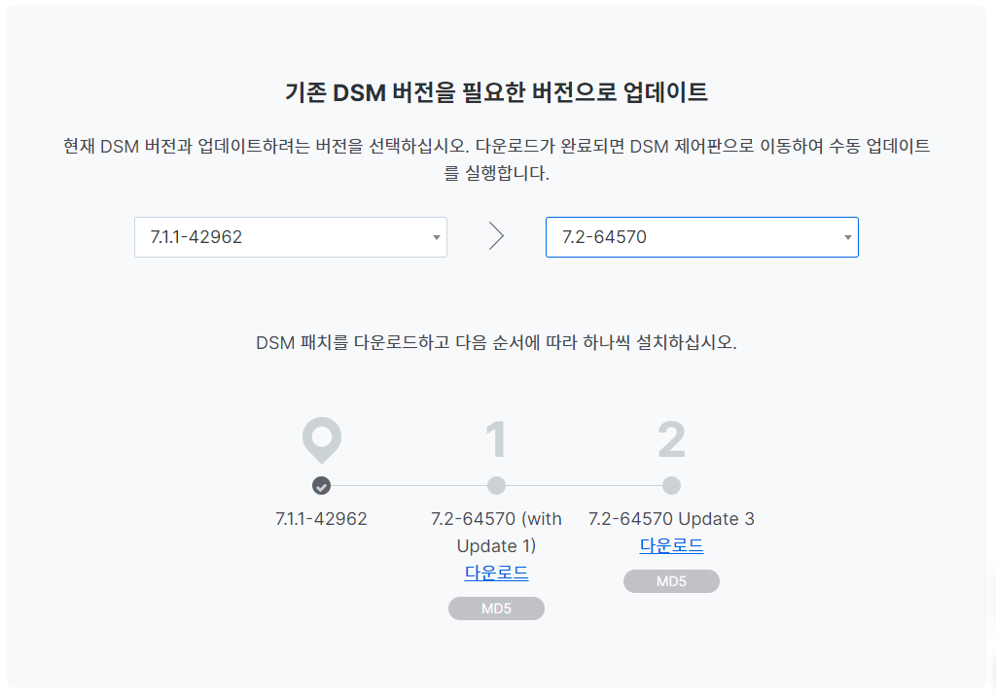Viewport: 996px width, 695px height.
Task: Select the 7.1.1-42962 label on the timeline
Action: [321, 519]
